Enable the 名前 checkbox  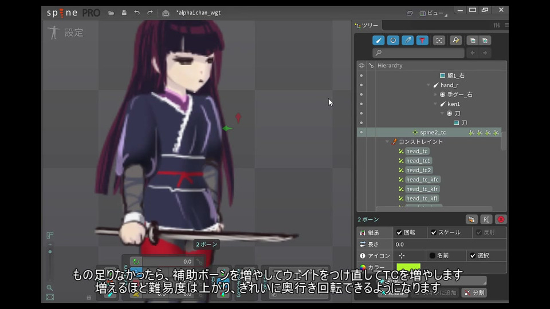click(x=432, y=256)
